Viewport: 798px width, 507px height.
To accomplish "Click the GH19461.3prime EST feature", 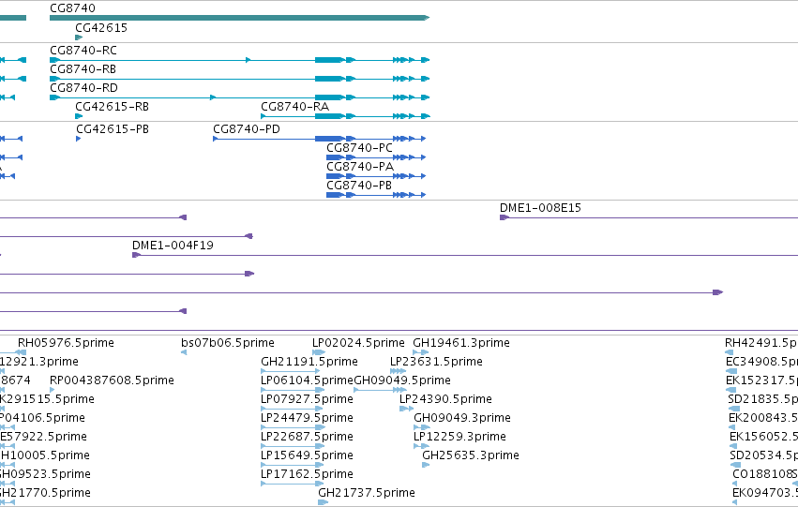I will point(421,352).
